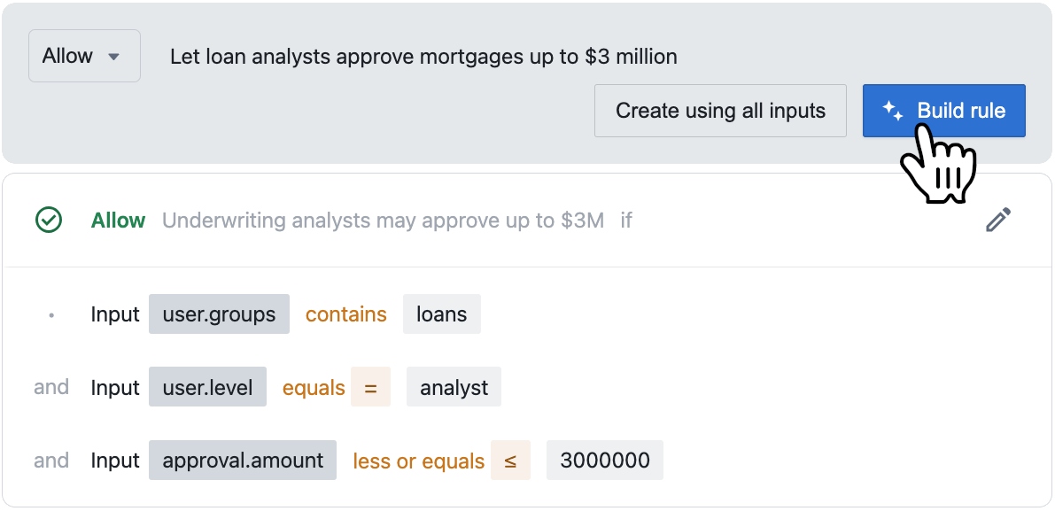Click the pencil edit icon

(997, 220)
